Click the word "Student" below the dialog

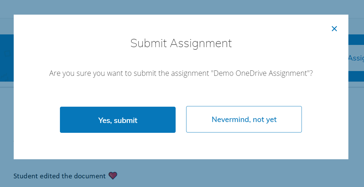click(x=25, y=176)
